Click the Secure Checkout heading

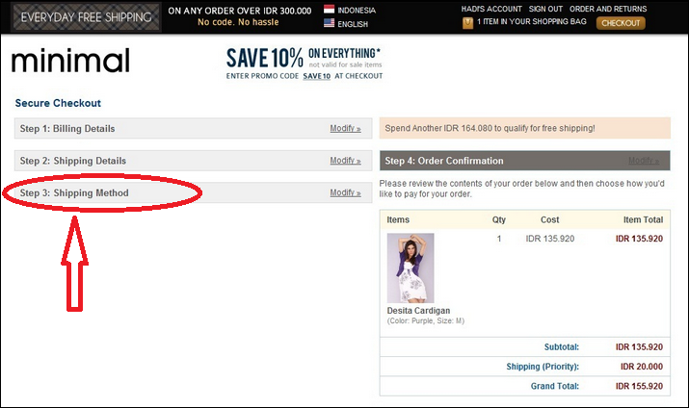click(58, 103)
